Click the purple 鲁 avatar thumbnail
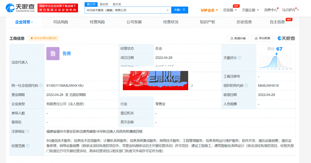 53,54
